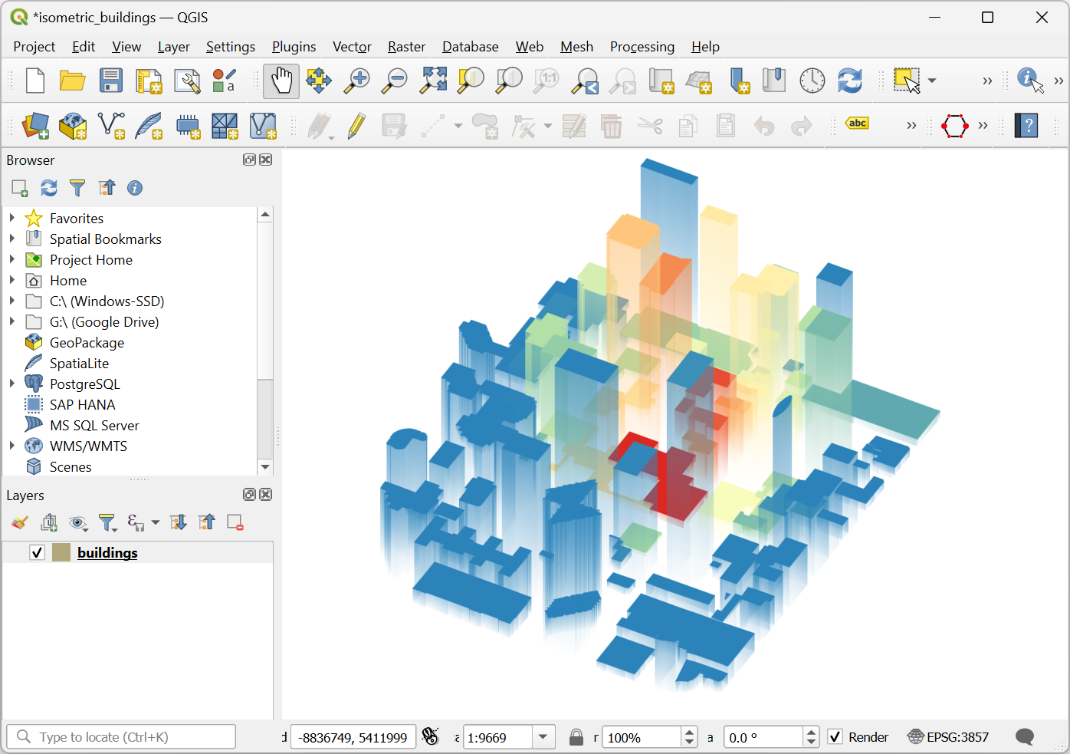The width and height of the screenshot is (1070, 754).
Task: Expand the Favorites tree node
Action: pyautogui.click(x=12, y=219)
